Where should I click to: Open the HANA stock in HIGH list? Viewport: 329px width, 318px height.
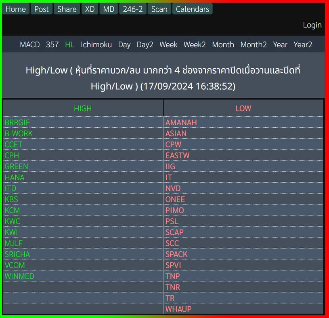[x=15, y=177]
